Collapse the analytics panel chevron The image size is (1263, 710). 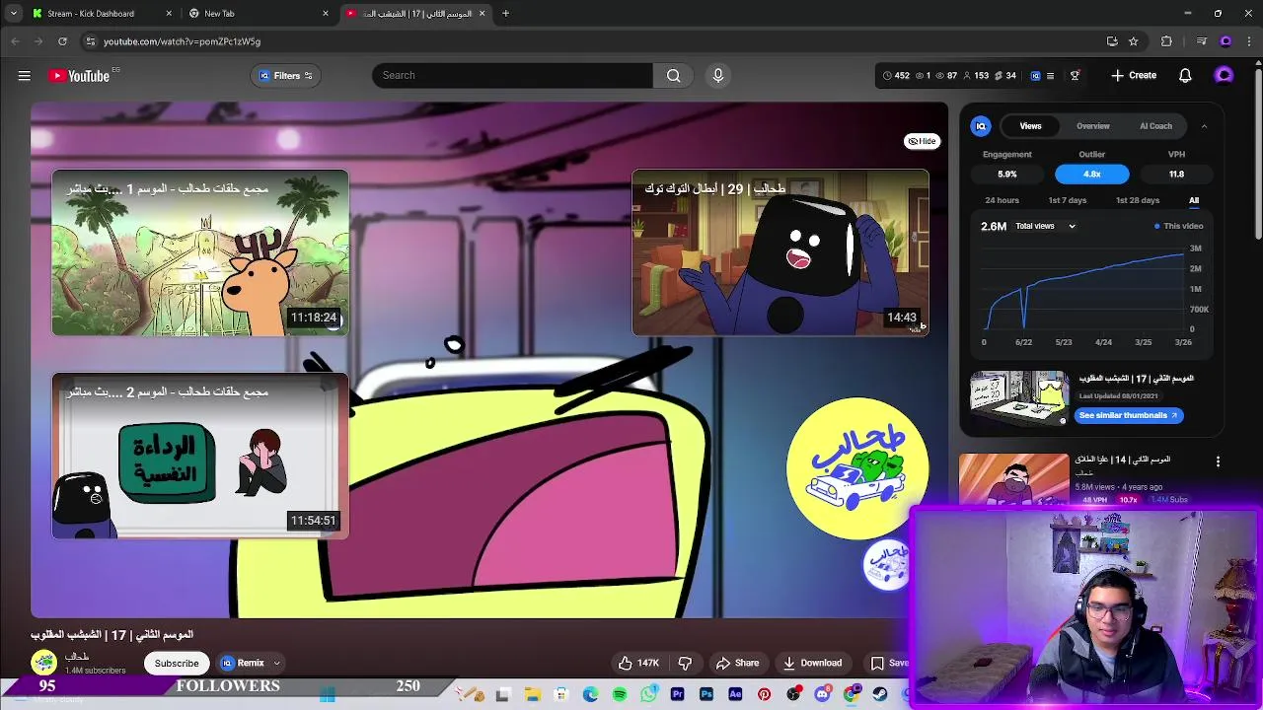click(x=1204, y=126)
